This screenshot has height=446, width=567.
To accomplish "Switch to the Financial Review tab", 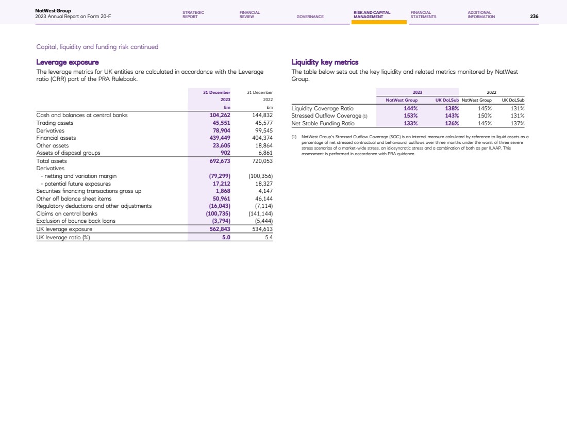I will click(x=249, y=14).
